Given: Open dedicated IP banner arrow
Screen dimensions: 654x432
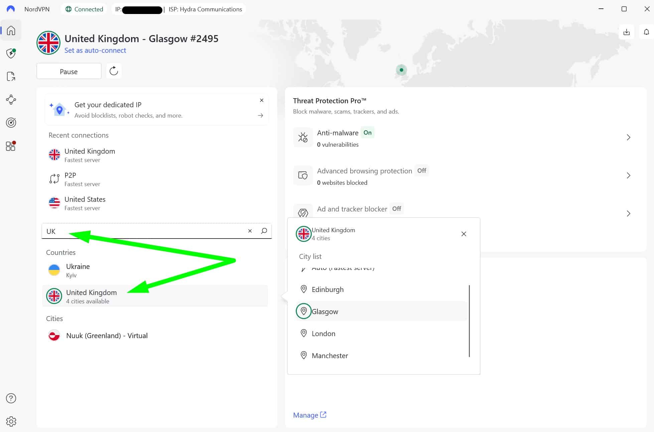Looking at the screenshot, I should (261, 116).
